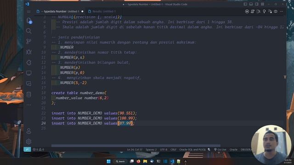Toggle secondary side bar layout button
The image size is (294, 165).
(x=257, y=4)
